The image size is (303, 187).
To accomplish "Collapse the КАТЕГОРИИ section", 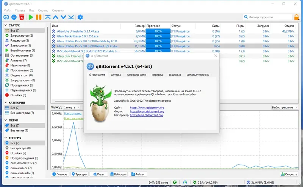I will click(x=6, y=102).
